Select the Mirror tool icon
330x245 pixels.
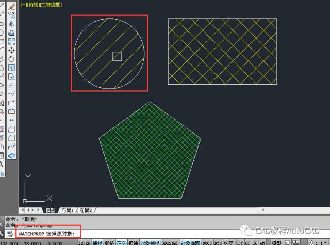[11, 24]
